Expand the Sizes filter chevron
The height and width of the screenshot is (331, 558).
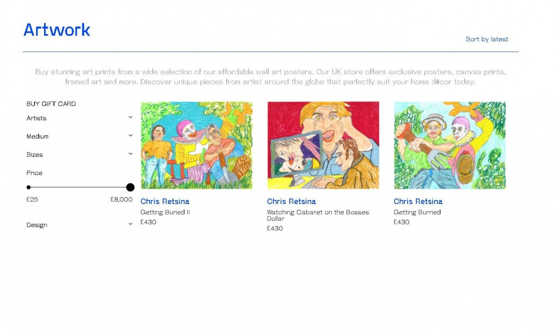130,154
